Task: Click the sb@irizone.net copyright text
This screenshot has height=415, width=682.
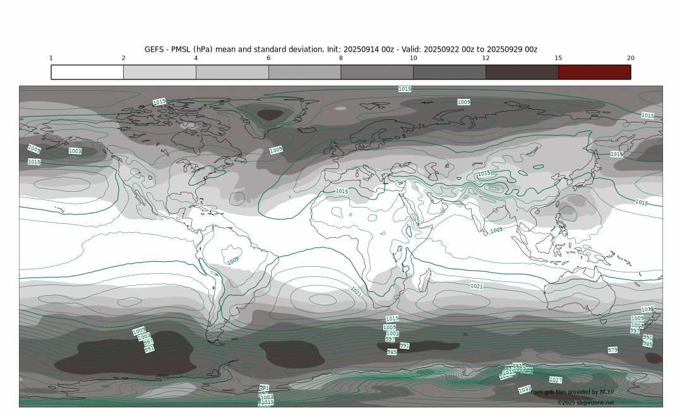Action: 585,402
